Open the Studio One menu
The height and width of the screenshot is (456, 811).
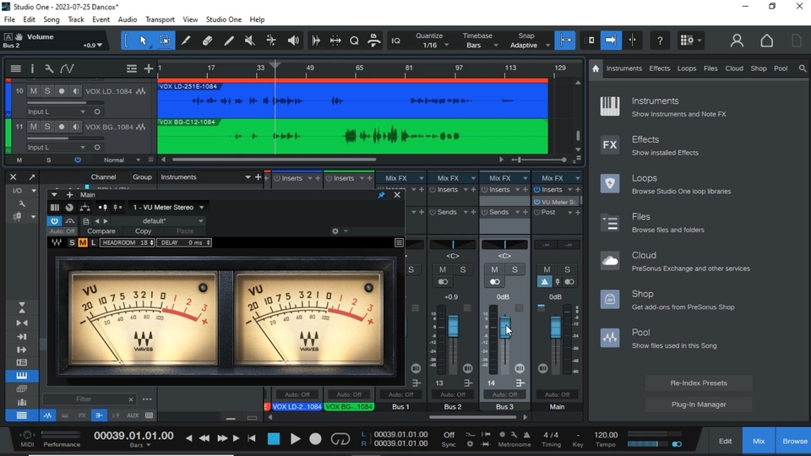223,19
